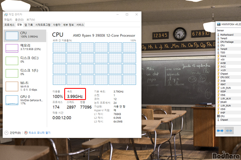This screenshot has width=241, height=160.
Task: Click the +5V voltage icon in HWiNFO
Action: click(x=218, y=60)
